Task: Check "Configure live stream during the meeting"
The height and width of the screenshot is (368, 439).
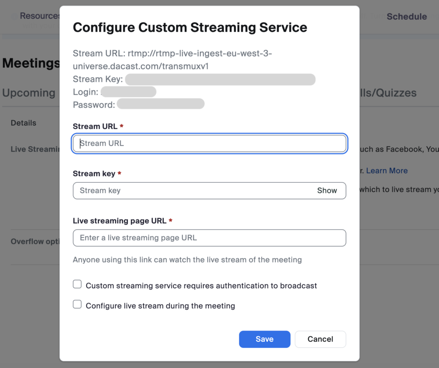Action: pyautogui.click(x=77, y=304)
